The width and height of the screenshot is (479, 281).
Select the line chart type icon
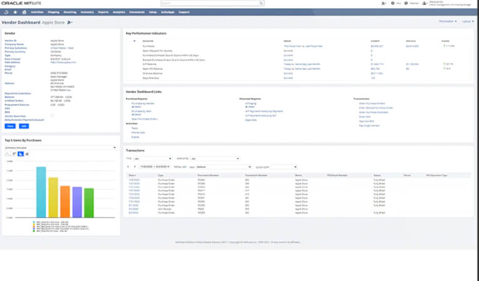[7, 154]
